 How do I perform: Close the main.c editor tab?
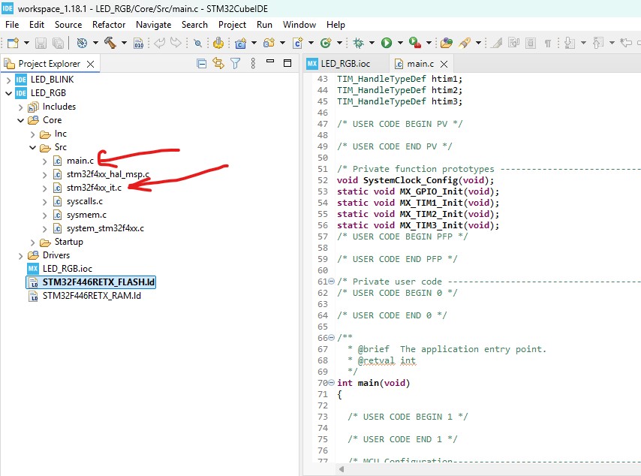click(x=444, y=64)
